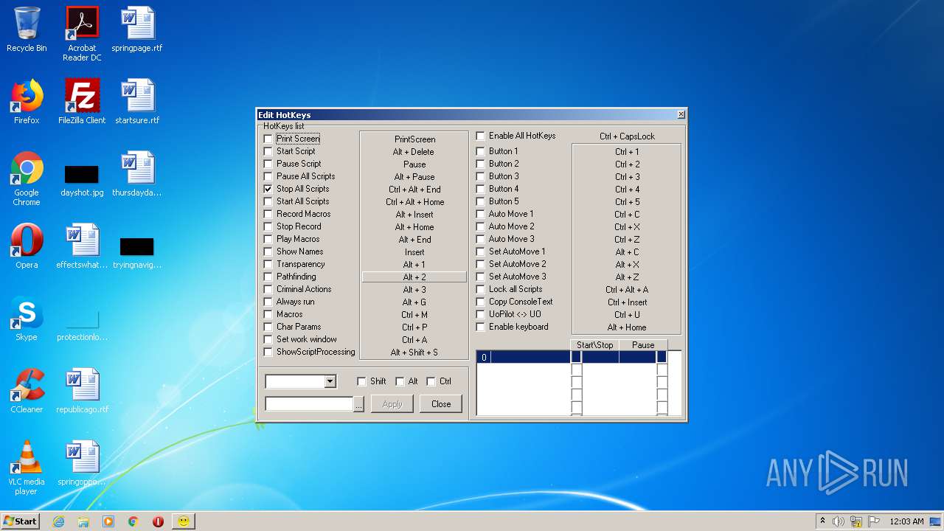Open VLC media player shortcut
Screen dimensions: 944x531
click(27, 468)
